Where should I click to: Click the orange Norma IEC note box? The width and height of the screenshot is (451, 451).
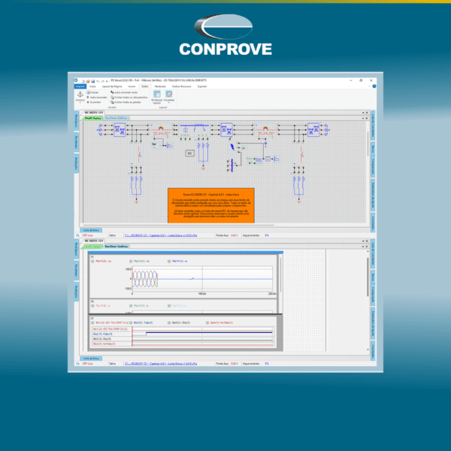click(x=210, y=205)
